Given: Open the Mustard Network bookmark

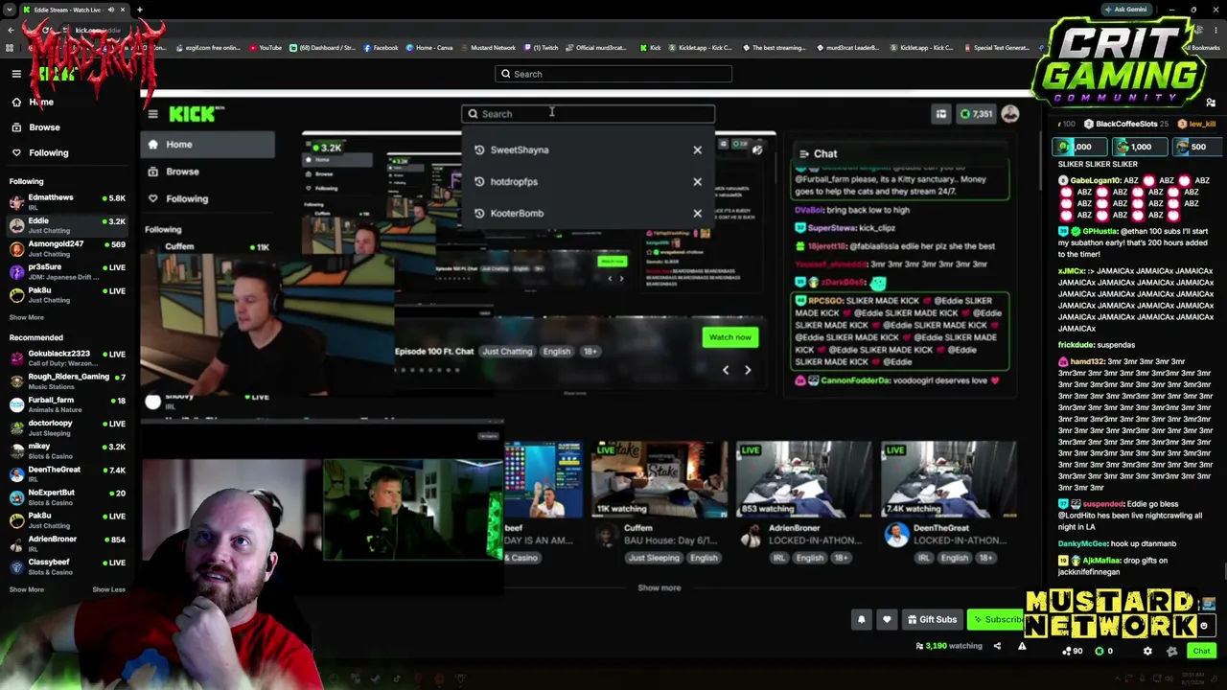Looking at the screenshot, I should point(488,48).
